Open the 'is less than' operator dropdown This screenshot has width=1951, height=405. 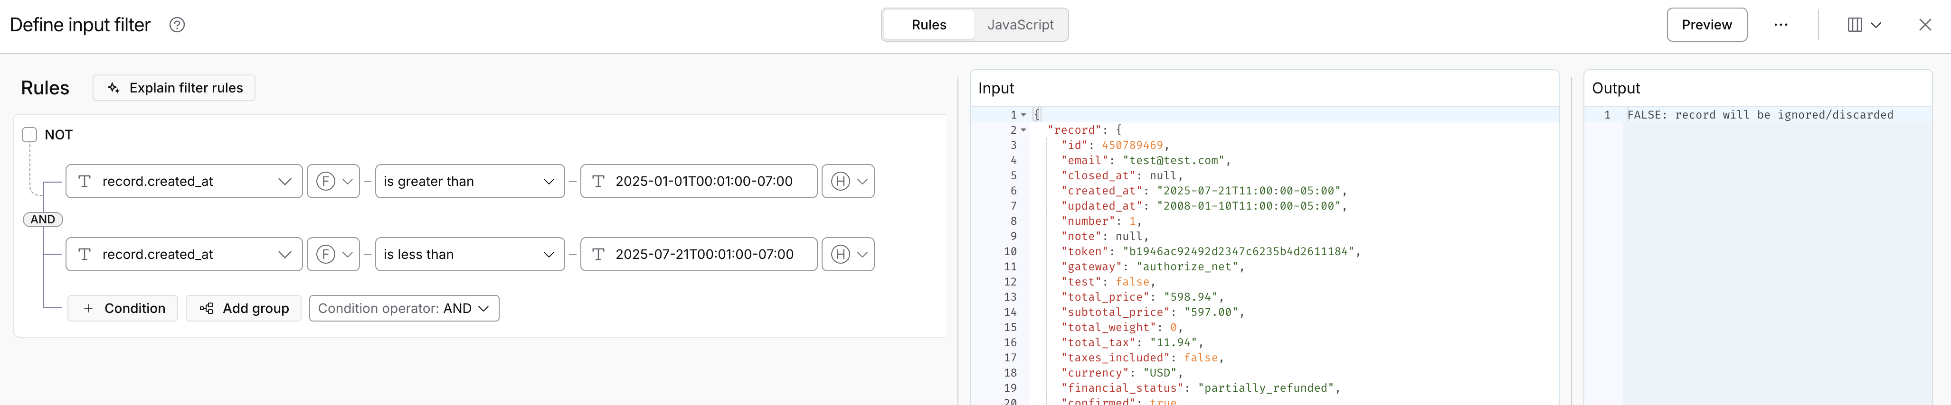coord(470,255)
